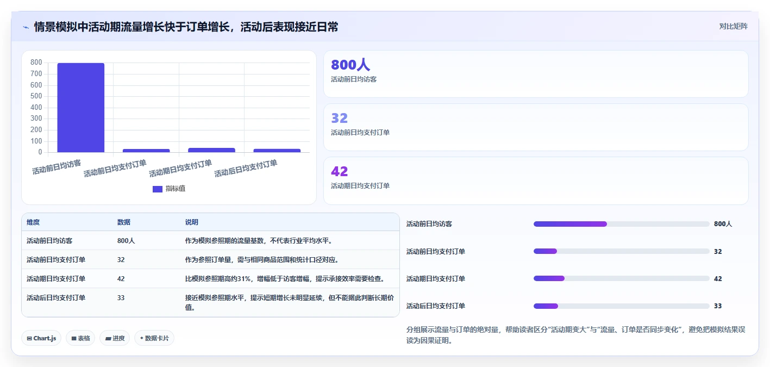Click the 活动后日均支付订单 bar in the chart
The height and width of the screenshot is (367, 770).
pyautogui.click(x=277, y=151)
